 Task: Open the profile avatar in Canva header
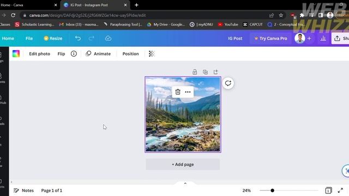[300, 38]
